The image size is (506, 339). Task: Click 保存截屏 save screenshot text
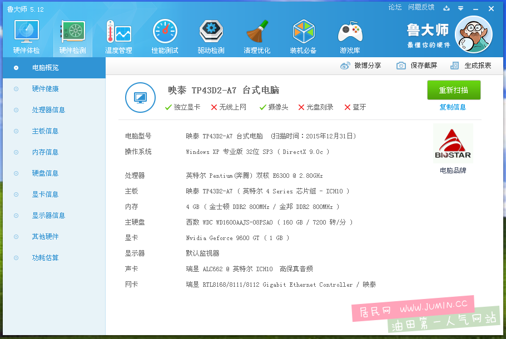pyautogui.click(x=424, y=66)
